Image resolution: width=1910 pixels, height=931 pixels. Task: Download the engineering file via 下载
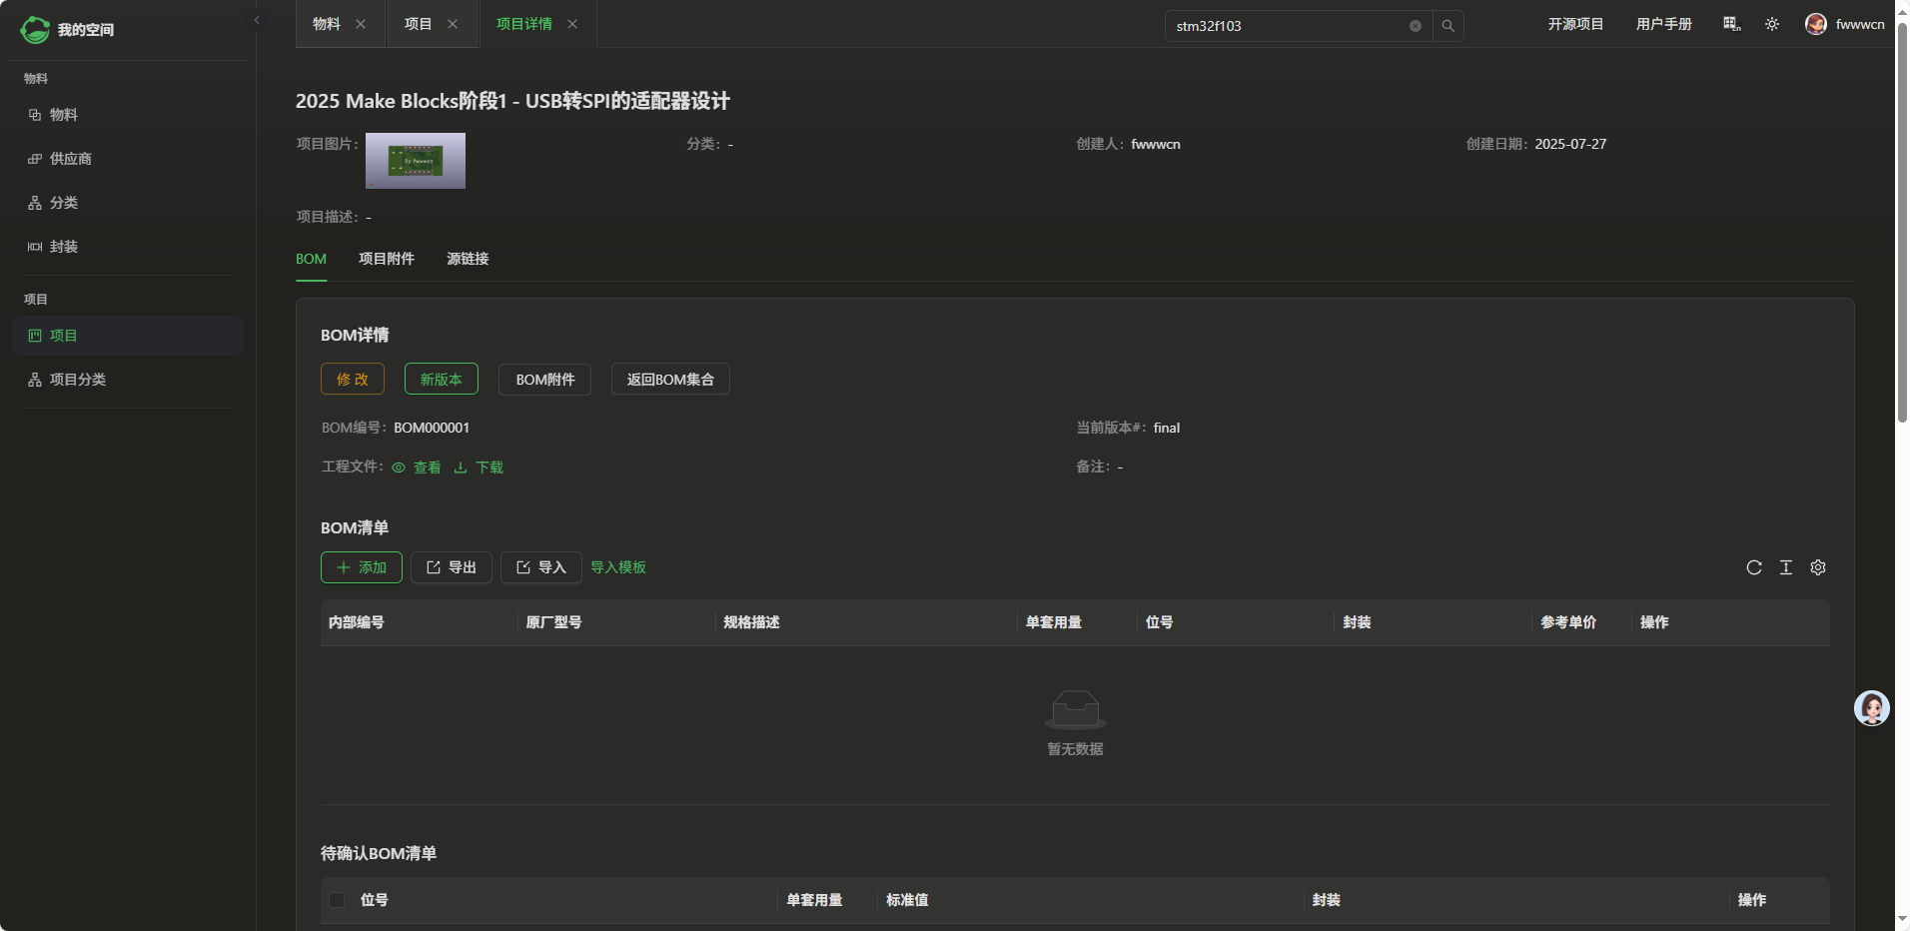pyautogui.click(x=478, y=467)
